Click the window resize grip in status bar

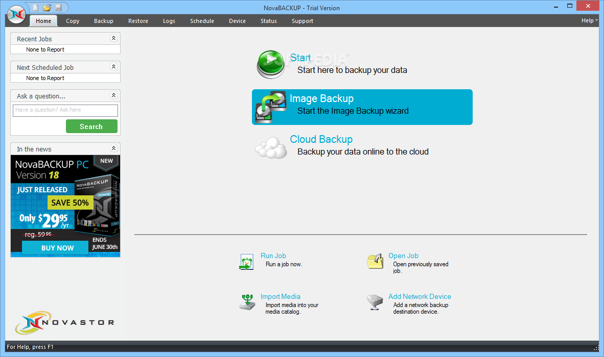click(x=596, y=347)
